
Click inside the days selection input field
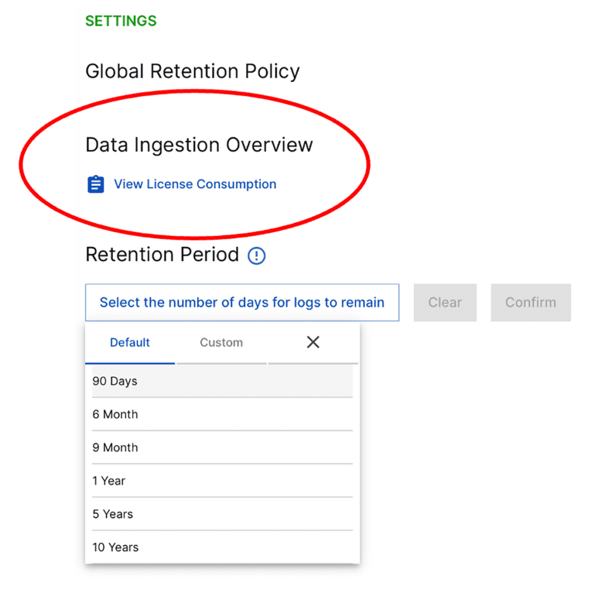point(242,302)
